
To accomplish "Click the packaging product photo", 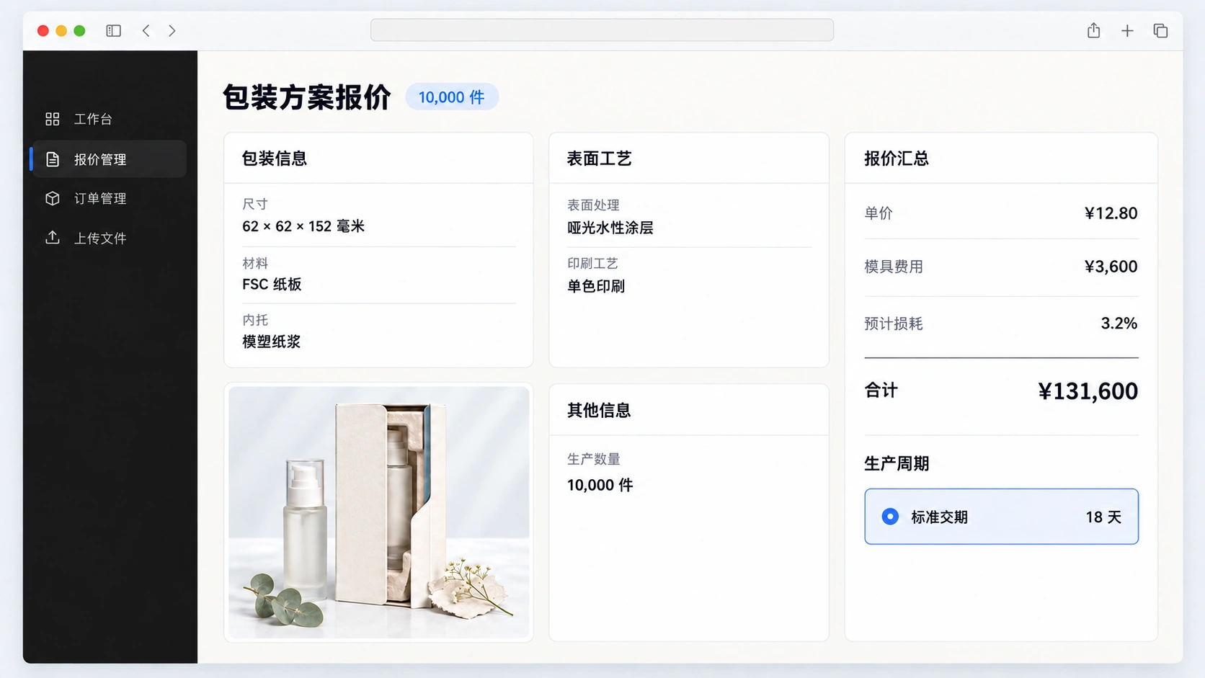I will 378,512.
